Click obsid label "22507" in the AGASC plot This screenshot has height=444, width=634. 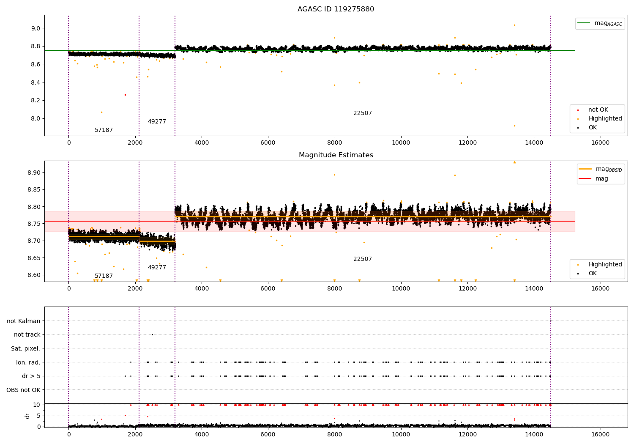[363, 113]
